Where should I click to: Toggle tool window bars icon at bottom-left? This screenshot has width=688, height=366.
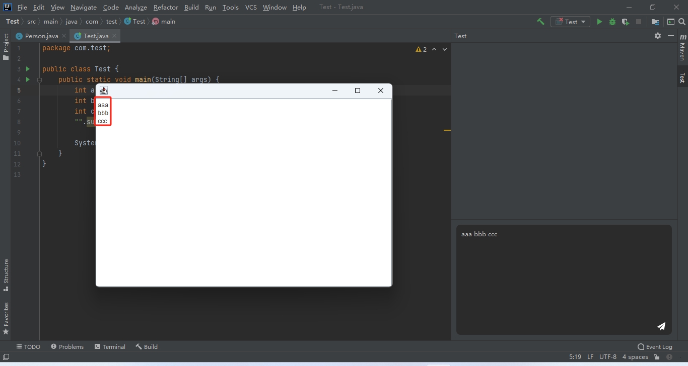6,357
